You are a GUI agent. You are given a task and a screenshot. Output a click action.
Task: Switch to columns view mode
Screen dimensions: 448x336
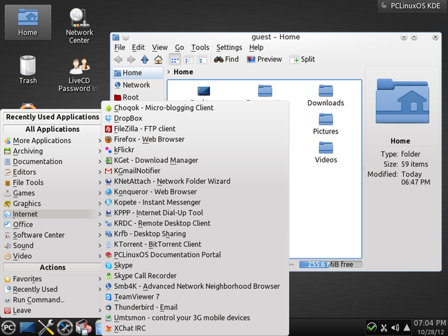click(202, 59)
